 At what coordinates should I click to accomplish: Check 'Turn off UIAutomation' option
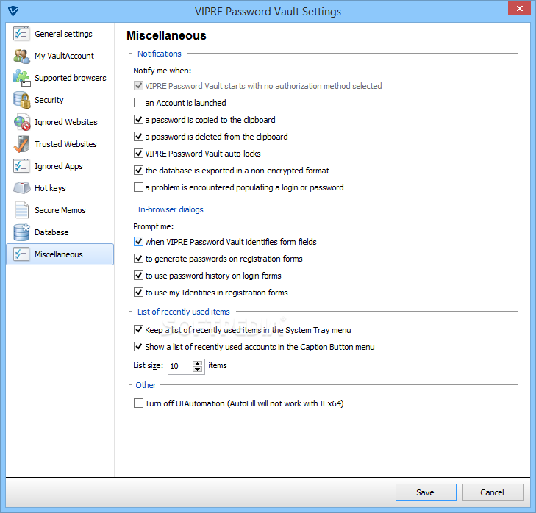(138, 403)
